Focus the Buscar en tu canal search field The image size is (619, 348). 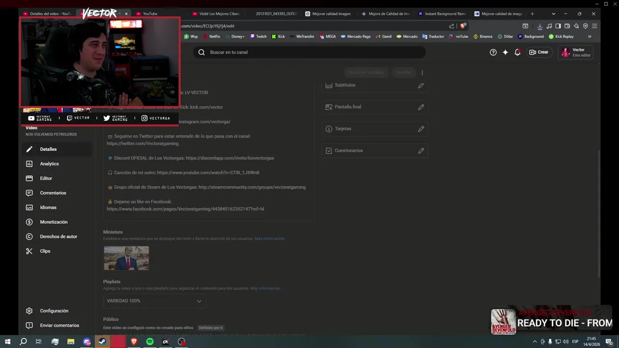(x=309, y=52)
